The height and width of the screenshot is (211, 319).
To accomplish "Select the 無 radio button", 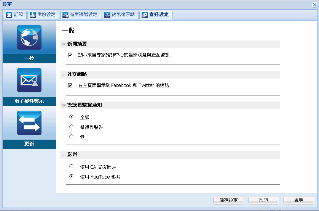I will (72, 136).
